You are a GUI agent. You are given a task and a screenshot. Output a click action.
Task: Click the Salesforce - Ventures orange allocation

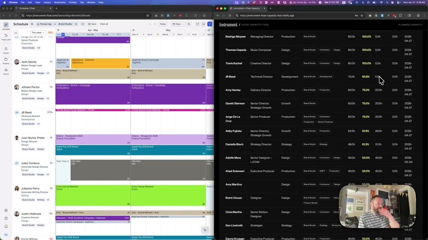100,63
